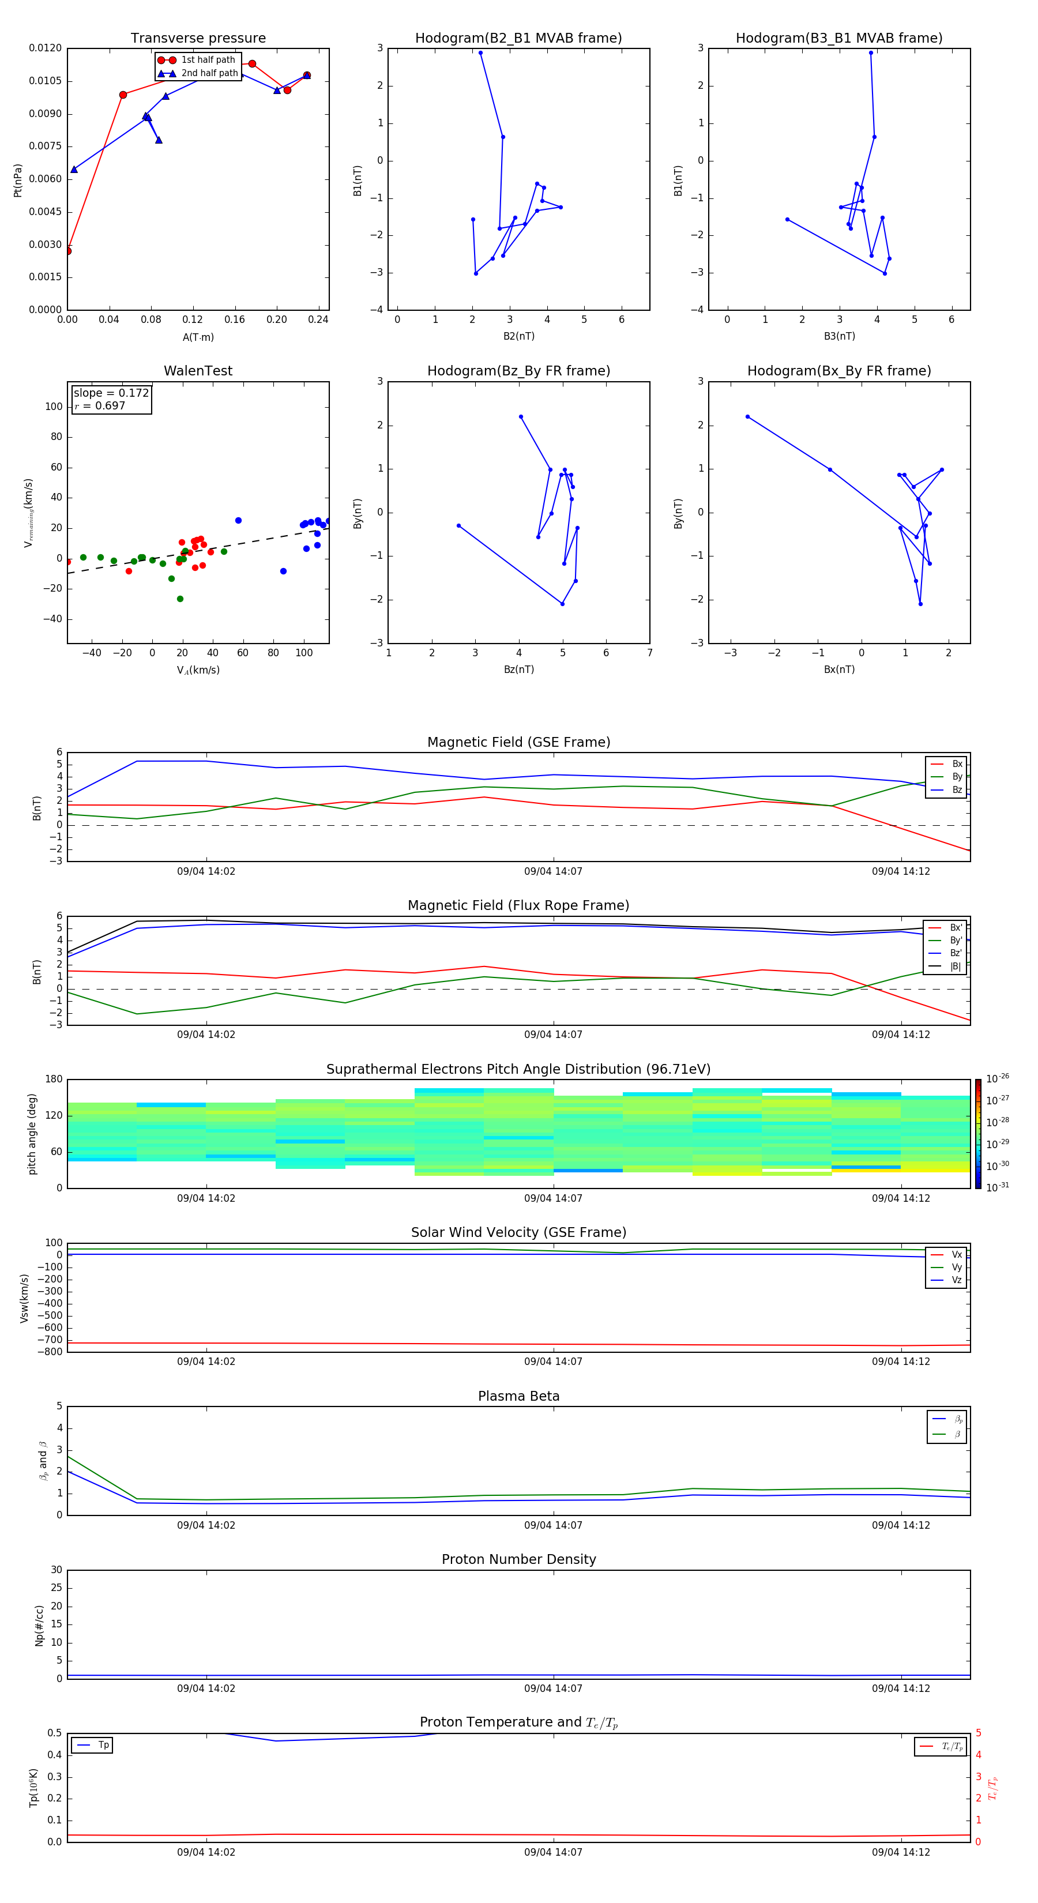The image size is (1038, 1903).
Task: Click the -800 tick on Vsw axis
Action: click(51, 1352)
